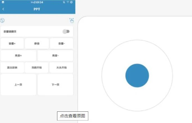Tap the Wi-Fi icon in status bar

(x=68, y=2)
